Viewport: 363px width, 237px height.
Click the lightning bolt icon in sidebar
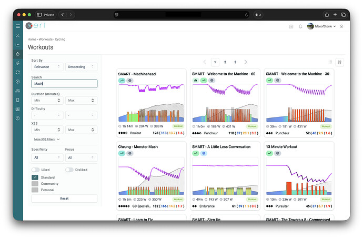(18, 63)
